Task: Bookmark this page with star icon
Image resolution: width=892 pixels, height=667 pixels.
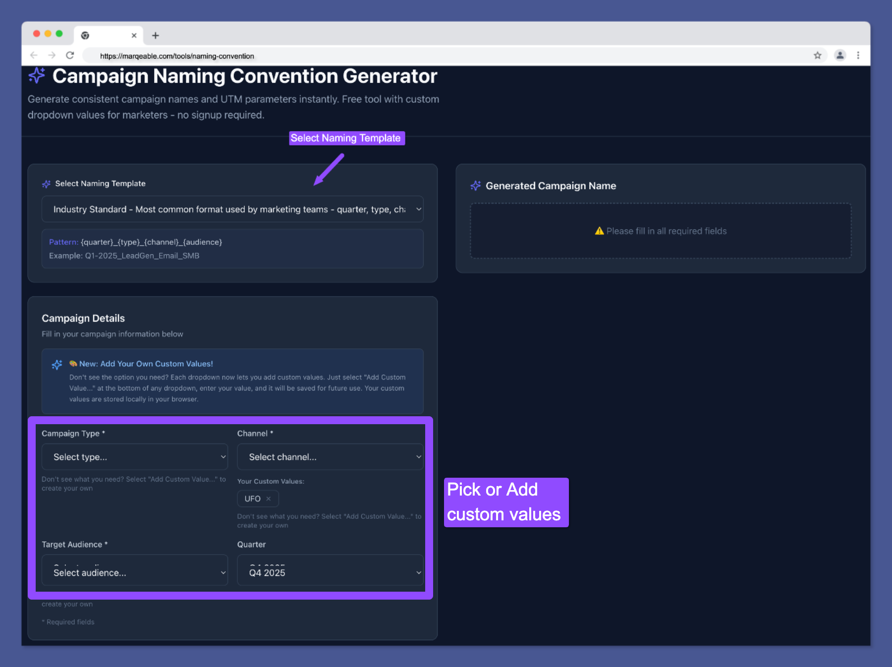Action: (x=817, y=56)
